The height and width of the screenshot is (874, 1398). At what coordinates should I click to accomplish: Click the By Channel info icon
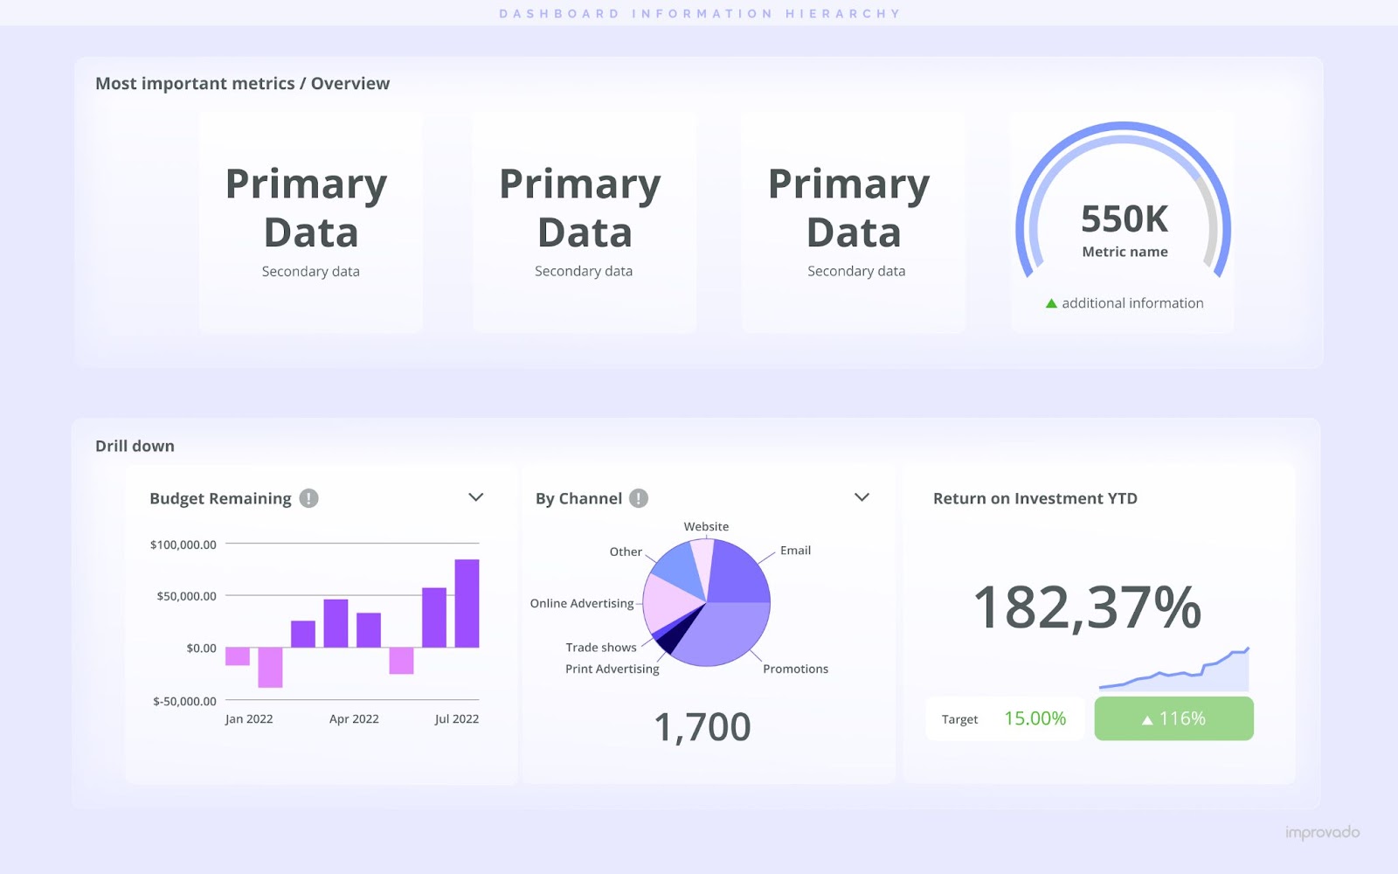(637, 497)
